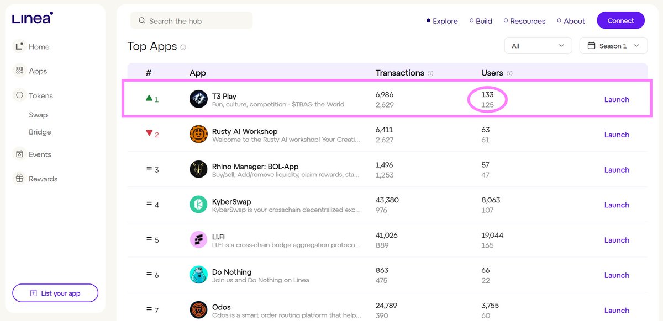Click the Rusty AI Workshop name

coord(245,131)
